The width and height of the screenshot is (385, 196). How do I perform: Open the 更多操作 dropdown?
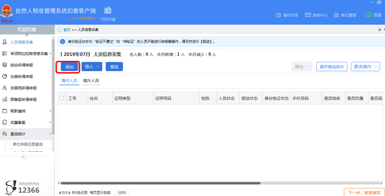(366, 67)
